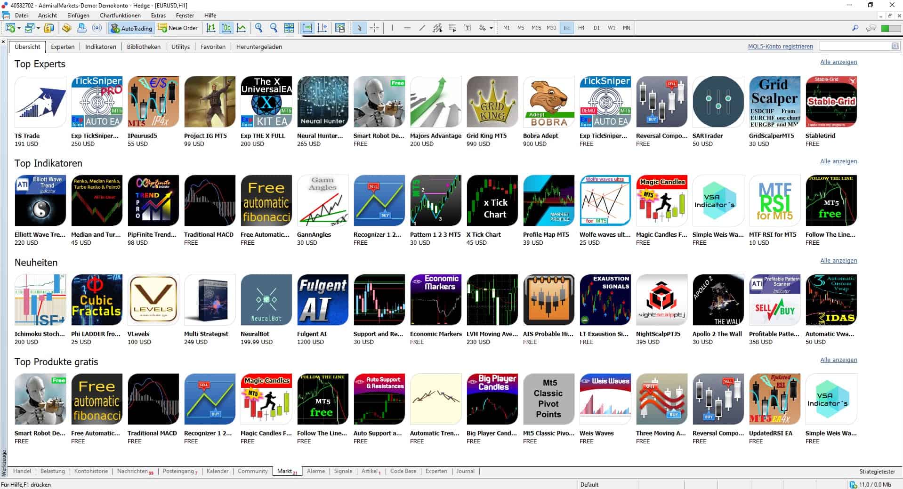Screen dimensions: 903x489
Task: Expand the new chart dropdown arrow
Action: point(19,28)
